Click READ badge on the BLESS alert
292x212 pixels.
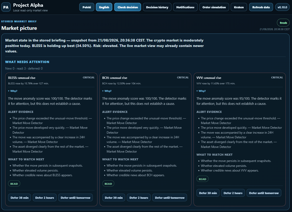[x=14, y=184]
